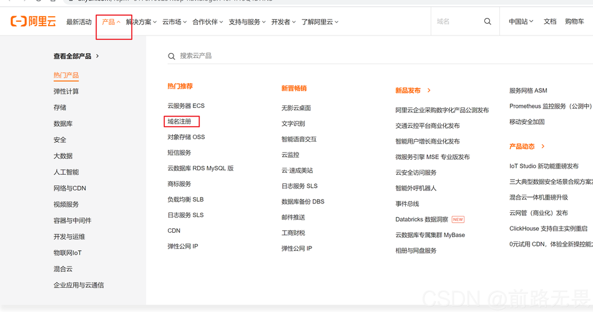Open 数据库备份 DBS product link

click(x=303, y=202)
